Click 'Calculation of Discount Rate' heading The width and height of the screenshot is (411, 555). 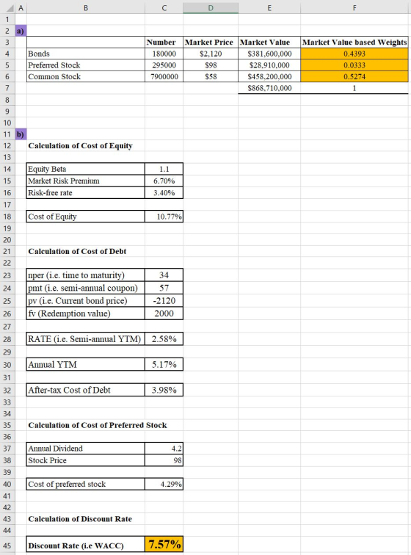point(80,519)
